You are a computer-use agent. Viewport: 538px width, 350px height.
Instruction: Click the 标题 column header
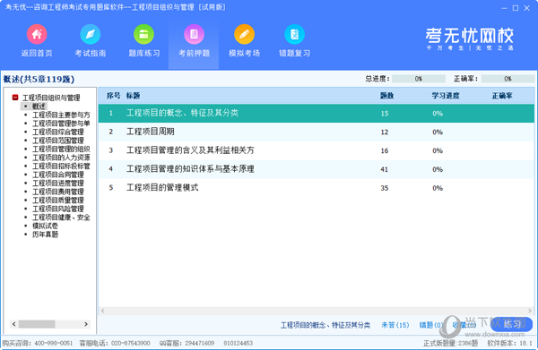point(133,96)
